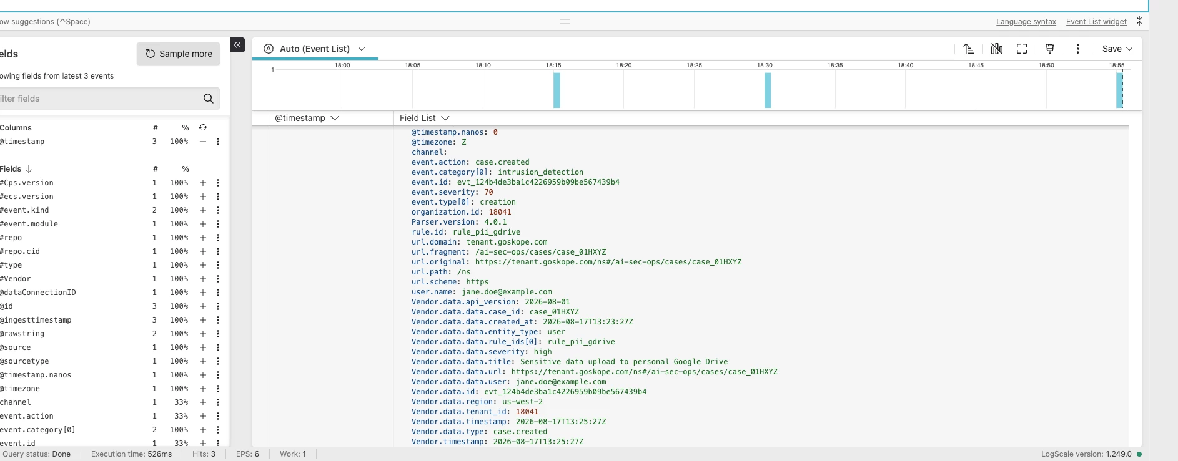Click the url.original value link text
This screenshot has width=1178, height=461.
coord(608,262)
